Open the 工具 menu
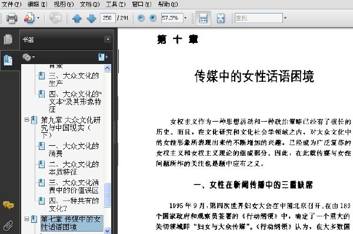 115,4
